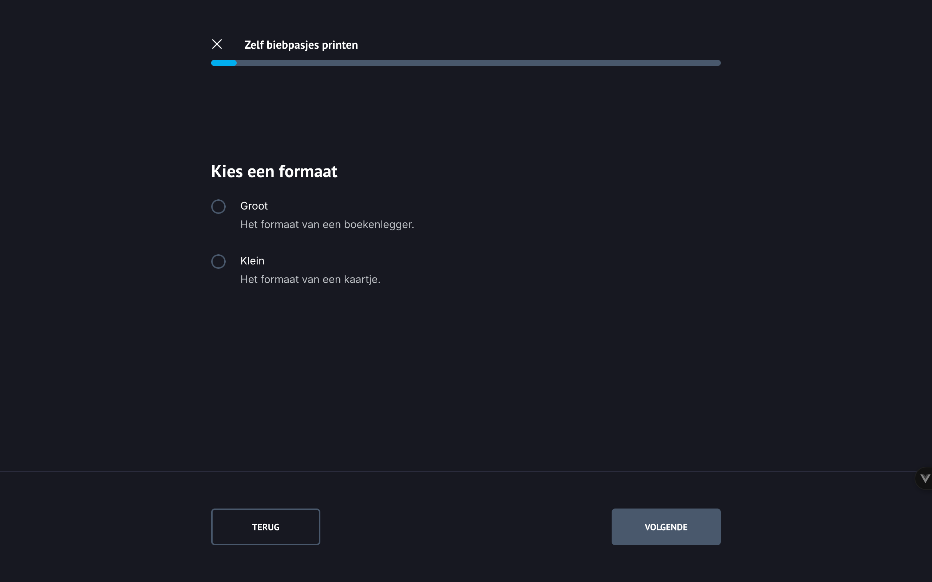This screenshot has height=582, width=932.
Task: Click the word 'Zelf' in the title
Action: [x=254, y=45]
